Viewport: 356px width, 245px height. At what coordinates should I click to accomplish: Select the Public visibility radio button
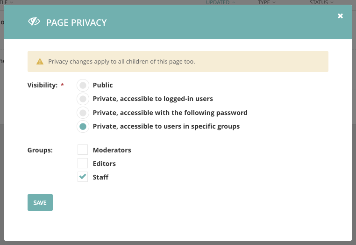[x=83, y=85]
